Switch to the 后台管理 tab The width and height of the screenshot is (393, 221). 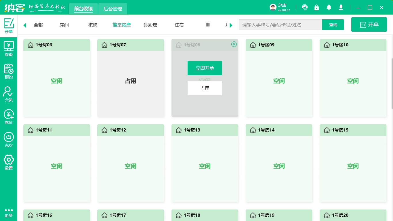(113, 9)
